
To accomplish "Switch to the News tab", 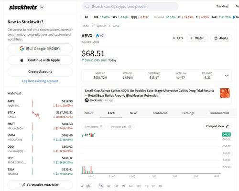I will (133, 113).
